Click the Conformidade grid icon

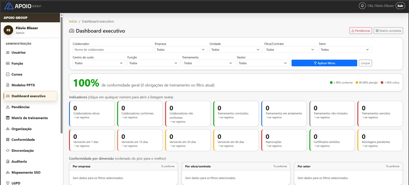8,140
